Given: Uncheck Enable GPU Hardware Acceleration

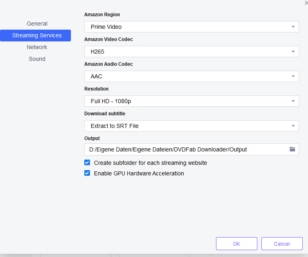Looking at the screenshot, I should click(x=87, y=173).
